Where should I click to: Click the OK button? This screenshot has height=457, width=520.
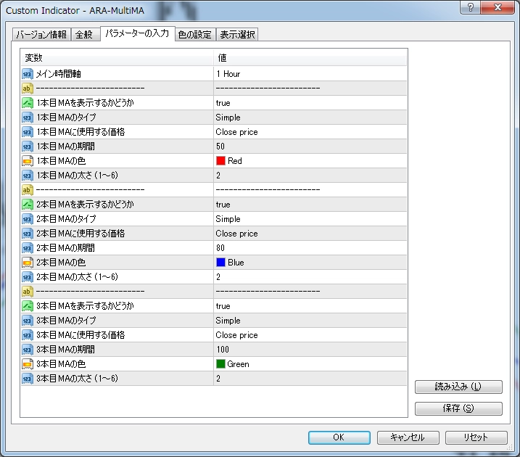tap(339, 437)
